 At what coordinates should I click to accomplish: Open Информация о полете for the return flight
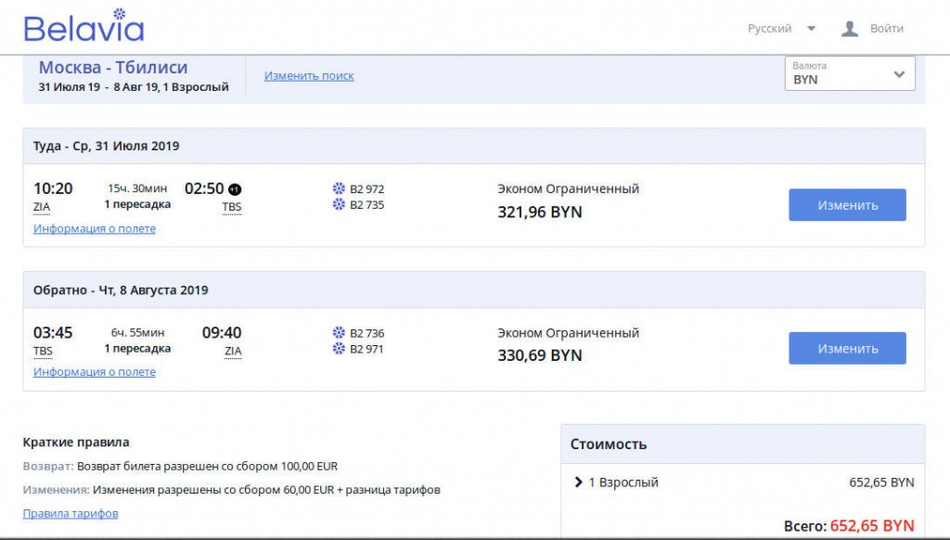tap(95, 371)
